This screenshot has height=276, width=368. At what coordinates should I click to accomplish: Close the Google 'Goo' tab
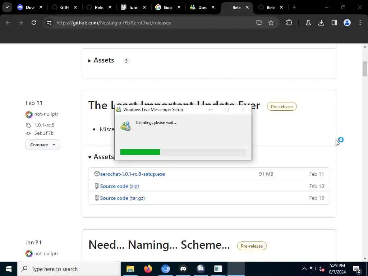179,8
